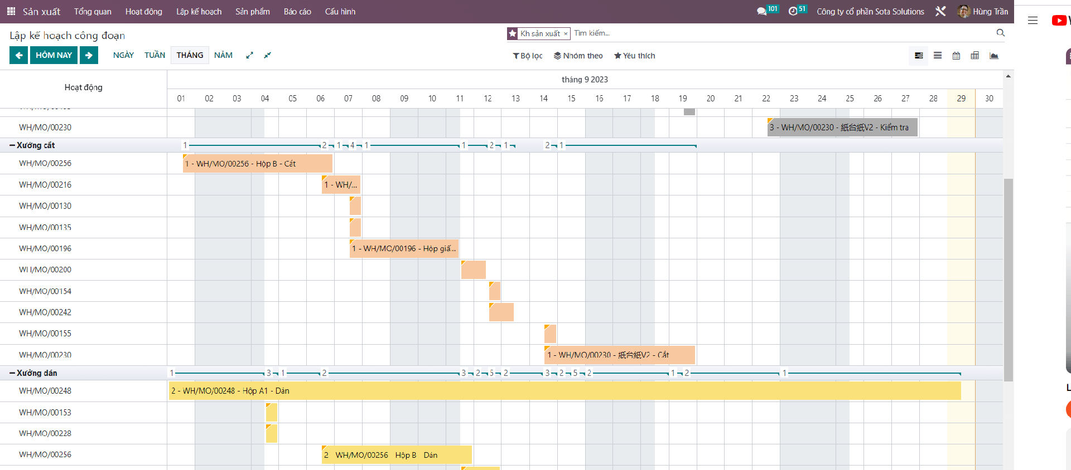Viewport: 1071px width, 470px height.
Task: Select the TUẦN scale tab
Action: (155, 55)
